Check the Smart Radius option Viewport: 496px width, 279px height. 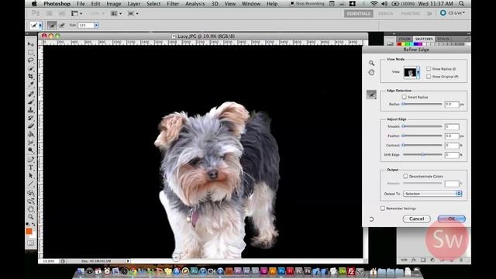[405, 97]
